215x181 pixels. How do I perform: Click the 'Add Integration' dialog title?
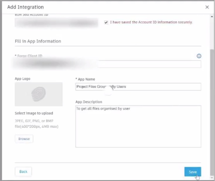click(x=25, y=7)
